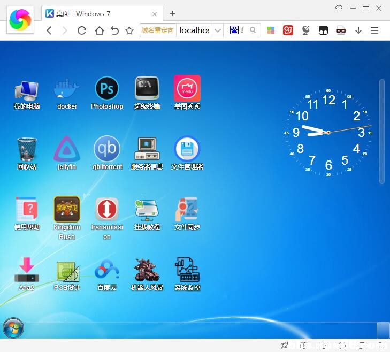Open the 挂载教程 icon
Viewport: 390px width, 352px height.
pyautogui.click(x=147, y=215)
